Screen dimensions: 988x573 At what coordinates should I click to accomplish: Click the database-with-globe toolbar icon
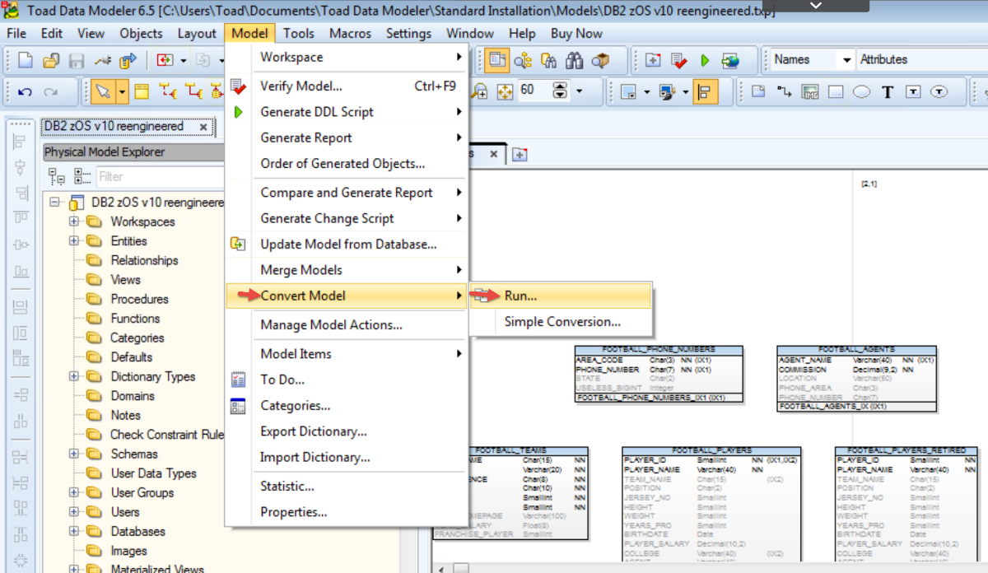[x=730, y=60]
